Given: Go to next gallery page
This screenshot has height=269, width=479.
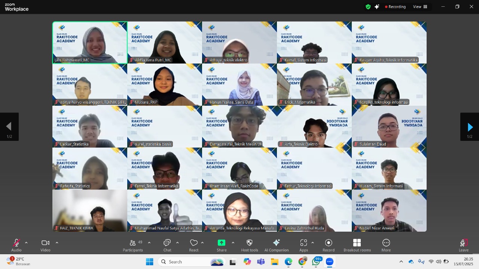Looking at the screenshot, I should [470, 127].
